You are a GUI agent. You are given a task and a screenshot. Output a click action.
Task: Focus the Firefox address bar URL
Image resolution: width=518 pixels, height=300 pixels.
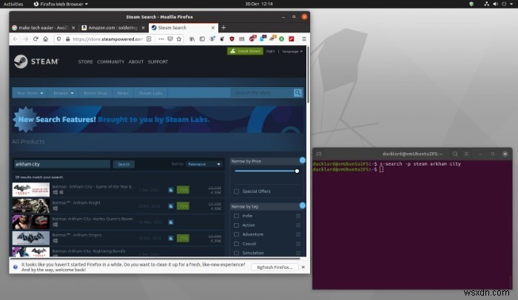[107, 39]
